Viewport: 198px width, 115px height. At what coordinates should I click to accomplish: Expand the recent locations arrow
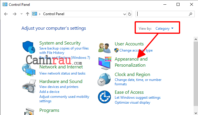click(x=21, y=14)
